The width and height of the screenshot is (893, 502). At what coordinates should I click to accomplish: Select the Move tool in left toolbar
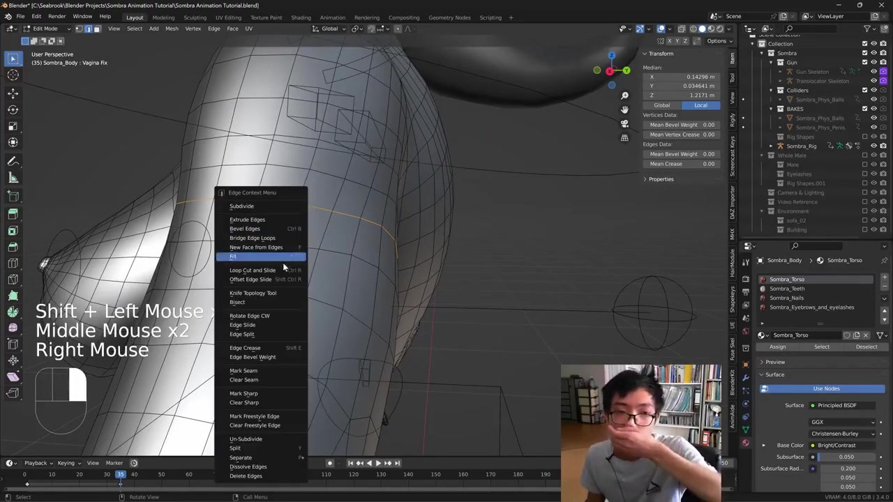(x=13, y=93)
